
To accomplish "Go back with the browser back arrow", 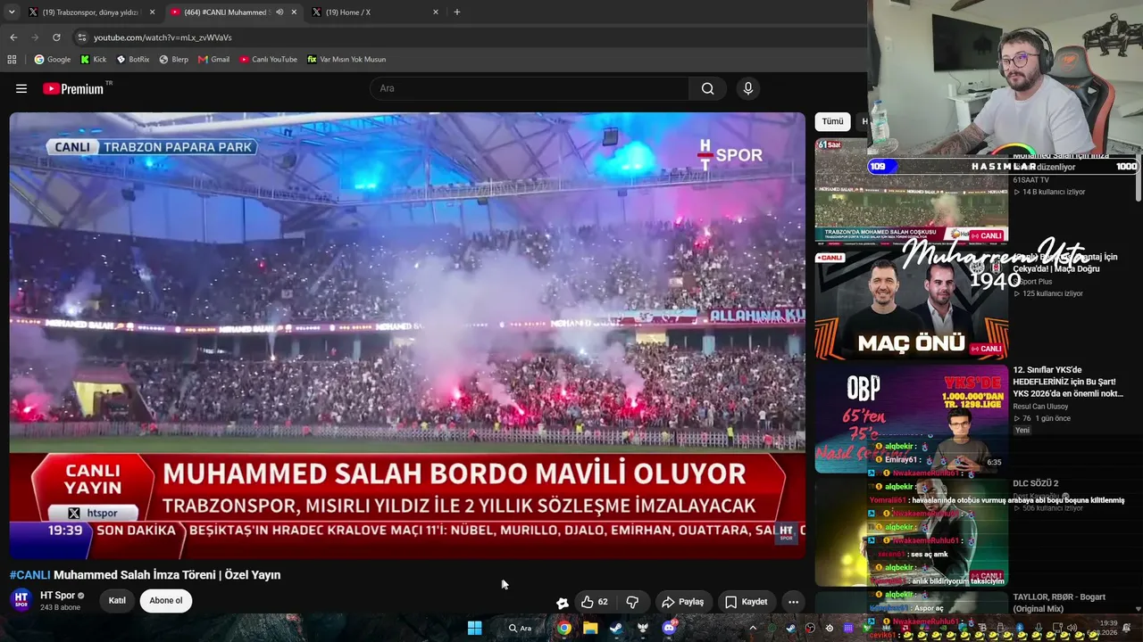I will coord(13,37).
